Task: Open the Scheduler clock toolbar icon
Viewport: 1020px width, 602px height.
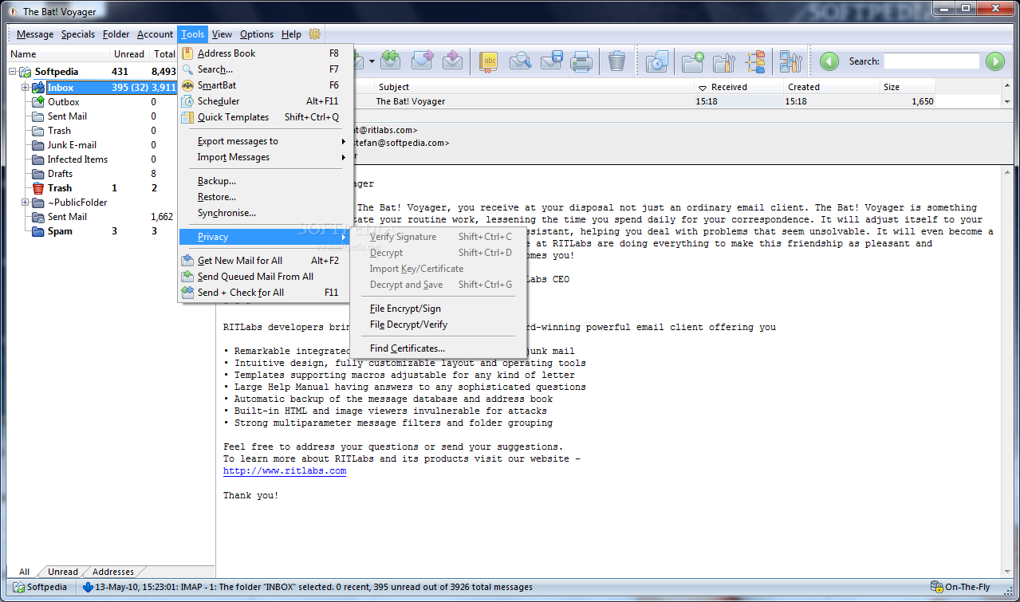Action: pos(656,61)
